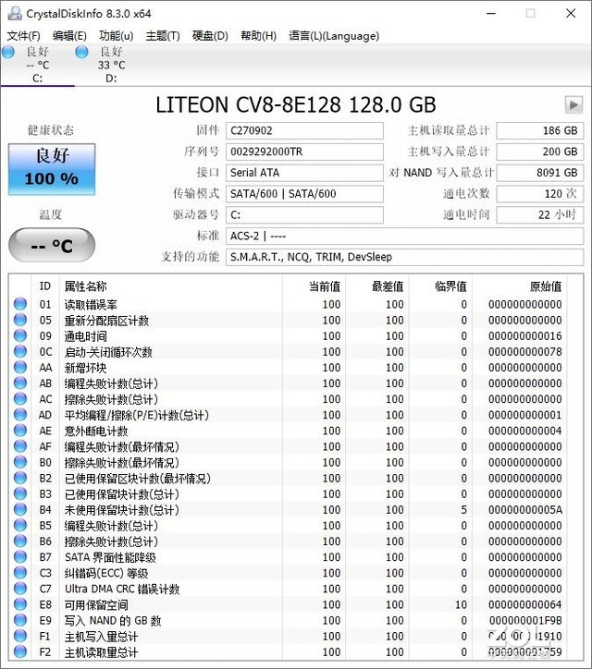Click raw value 000000000078
This screenshot has height=669, width=592.
tap(525, 352)
